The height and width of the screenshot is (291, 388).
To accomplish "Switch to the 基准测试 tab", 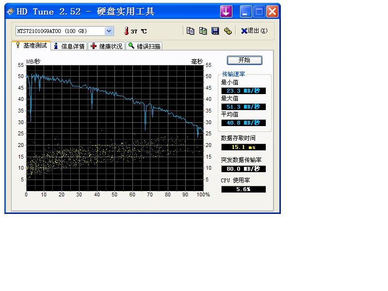I will pyautogui.click(x=31, y=46).
